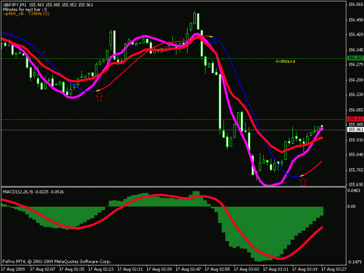Viewport: 364px width, 273px height.
Task: Click the red 156.011 price level tag
Action: click(355, 119)
